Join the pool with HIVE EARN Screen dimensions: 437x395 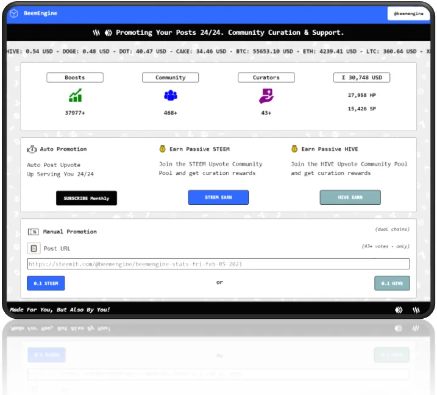350,197
